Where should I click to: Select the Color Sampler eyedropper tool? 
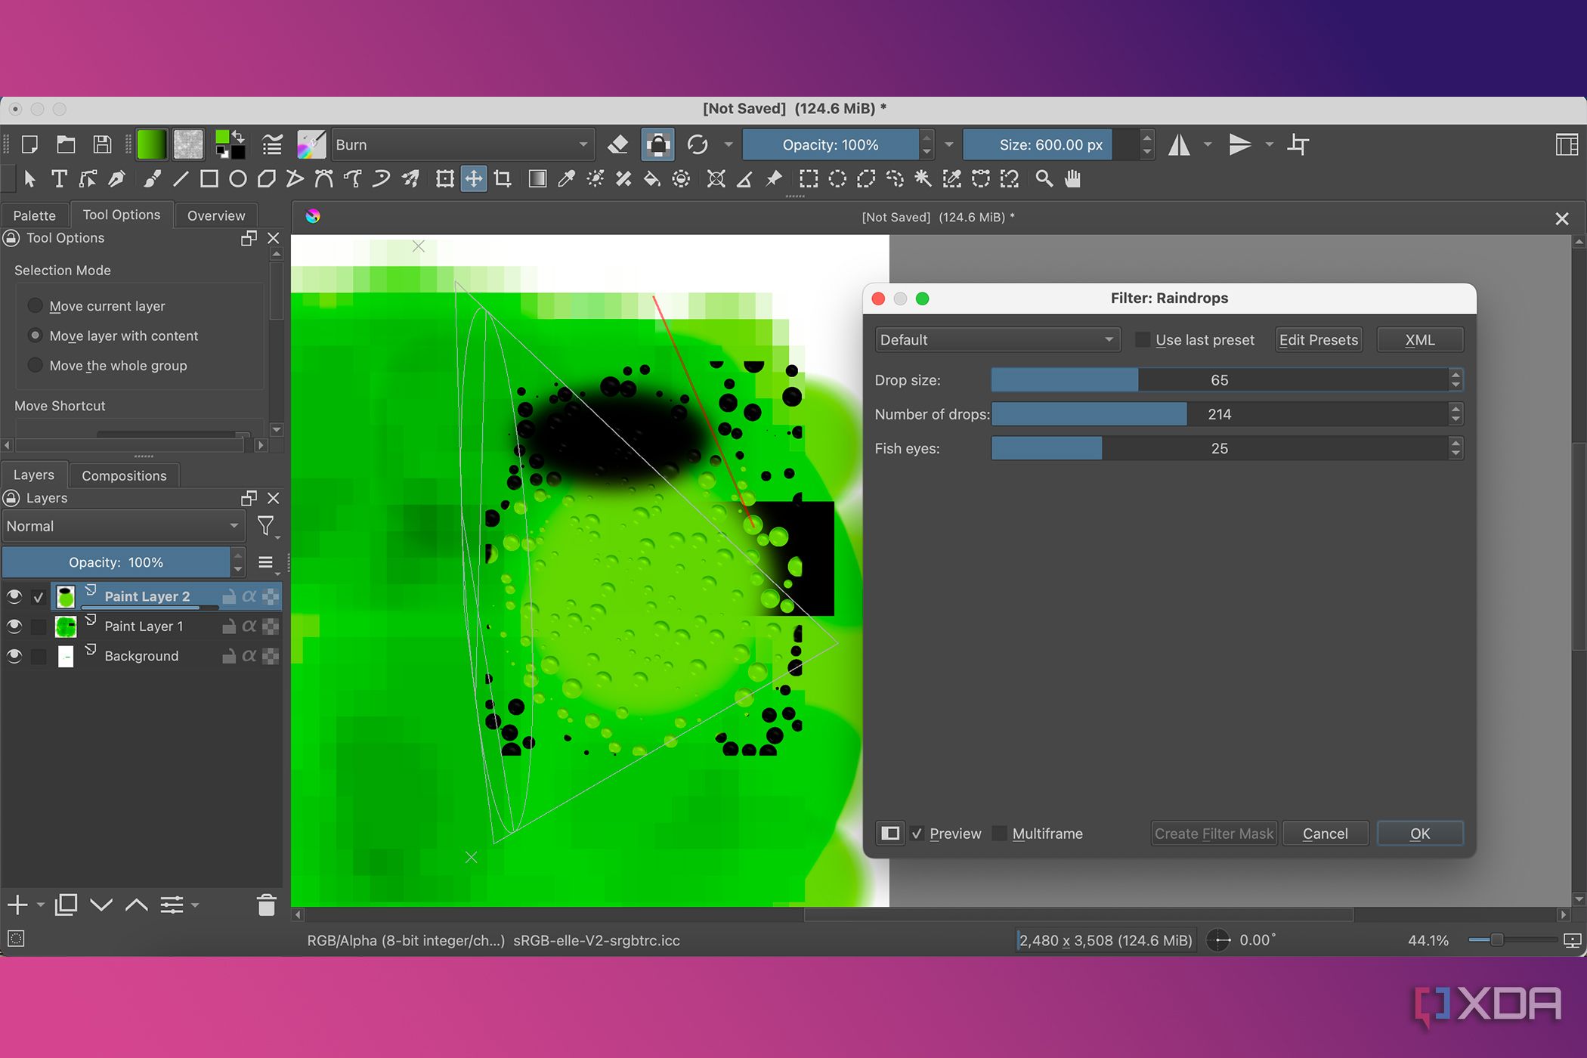[566, 179]
